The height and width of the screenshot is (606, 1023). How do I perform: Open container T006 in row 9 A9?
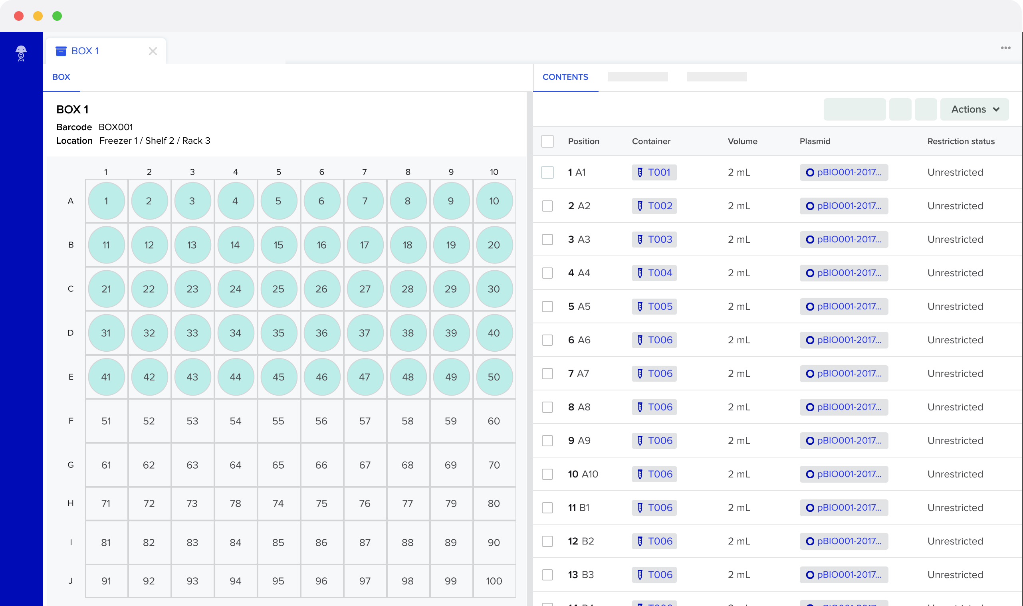click(x=654, y=441)
